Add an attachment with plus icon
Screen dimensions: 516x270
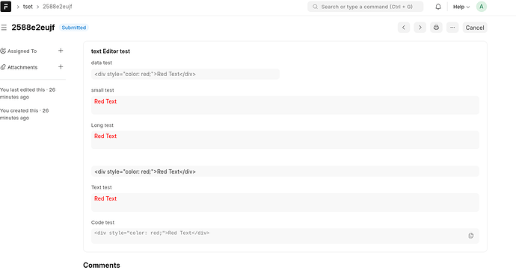click(x=61, y=67)
